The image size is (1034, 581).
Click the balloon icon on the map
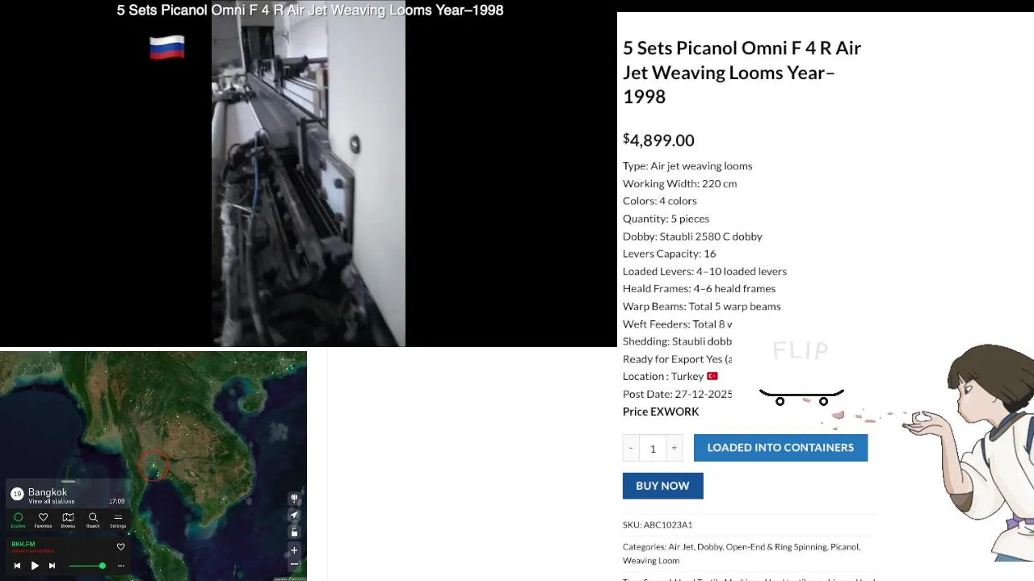point(294,498)
